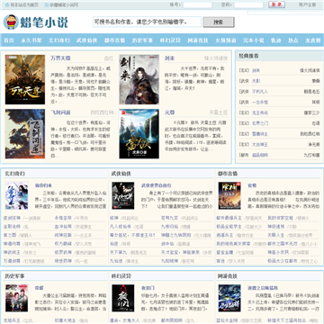Open the 元尊 book cover
Screen dimensions: 324x324
pos(139,134)
